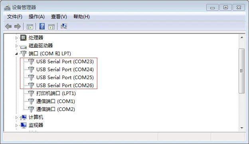Select the disk drive icon

pyautogui.click(x=24, y=47)
